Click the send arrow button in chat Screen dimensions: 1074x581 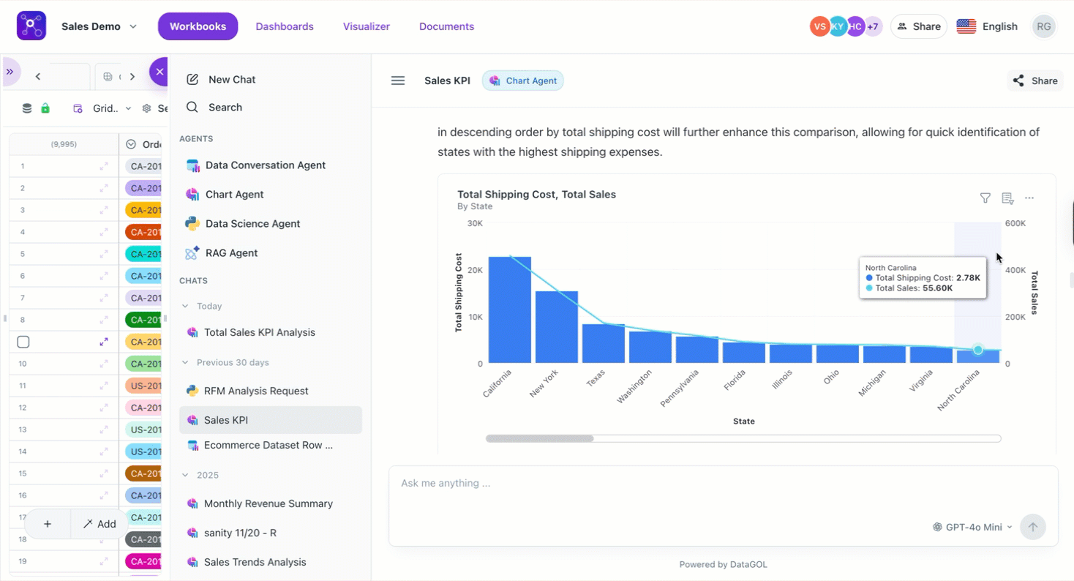tap(1033, 527)
